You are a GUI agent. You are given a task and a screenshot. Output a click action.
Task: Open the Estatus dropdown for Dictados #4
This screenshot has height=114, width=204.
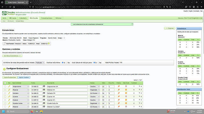click(95, 93)
